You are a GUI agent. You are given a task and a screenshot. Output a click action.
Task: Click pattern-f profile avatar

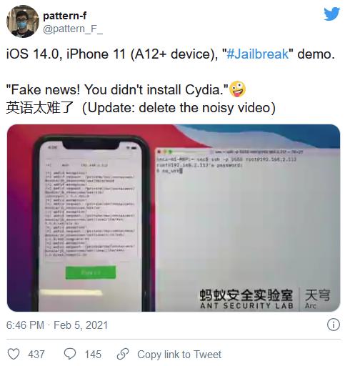[x=23, y=21]
